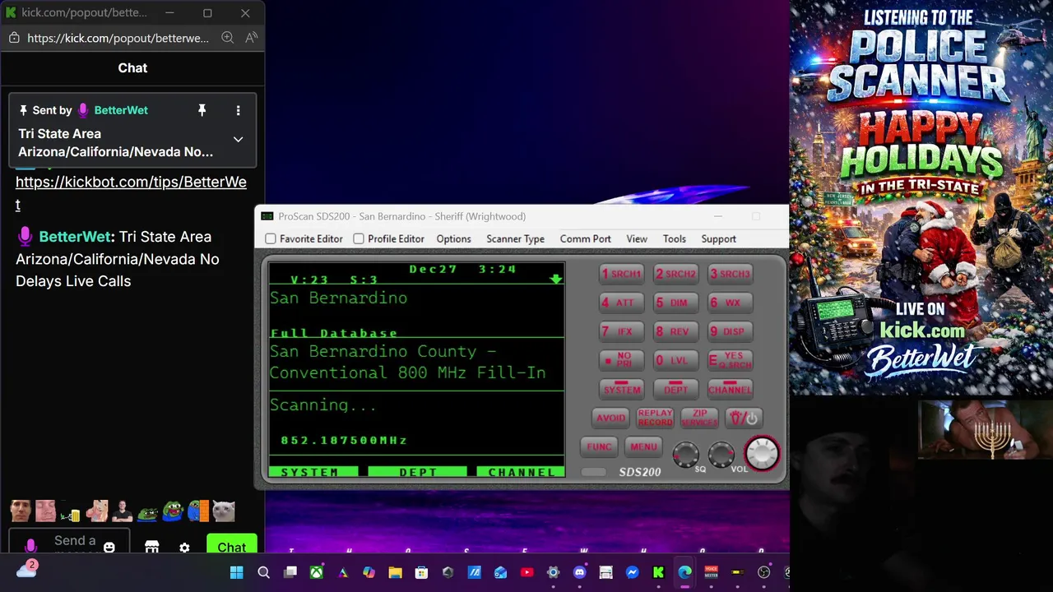Hit the 3 SRCH3 keypad key

(x=730, y=274)
